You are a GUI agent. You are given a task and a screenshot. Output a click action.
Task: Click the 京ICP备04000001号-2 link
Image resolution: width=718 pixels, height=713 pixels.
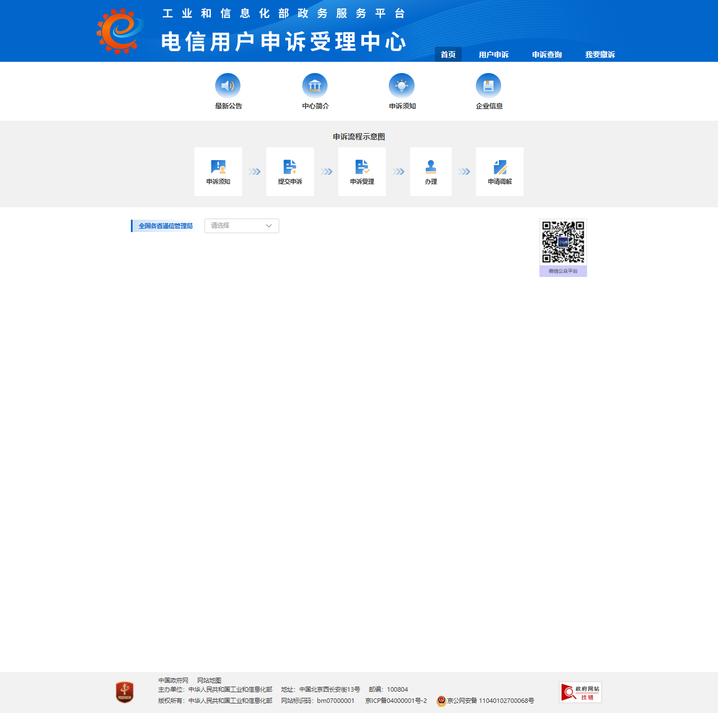396,701
